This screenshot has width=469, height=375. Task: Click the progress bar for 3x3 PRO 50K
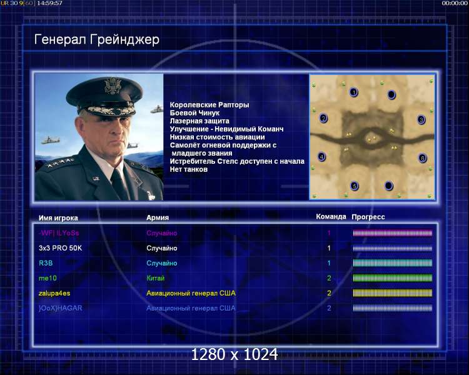click(393, 248)
